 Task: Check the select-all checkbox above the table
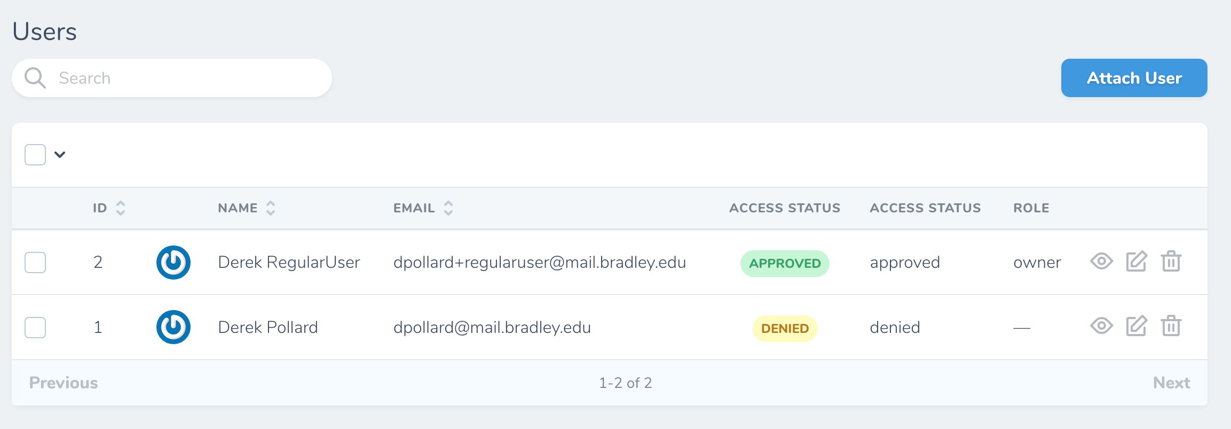(35, 155)
